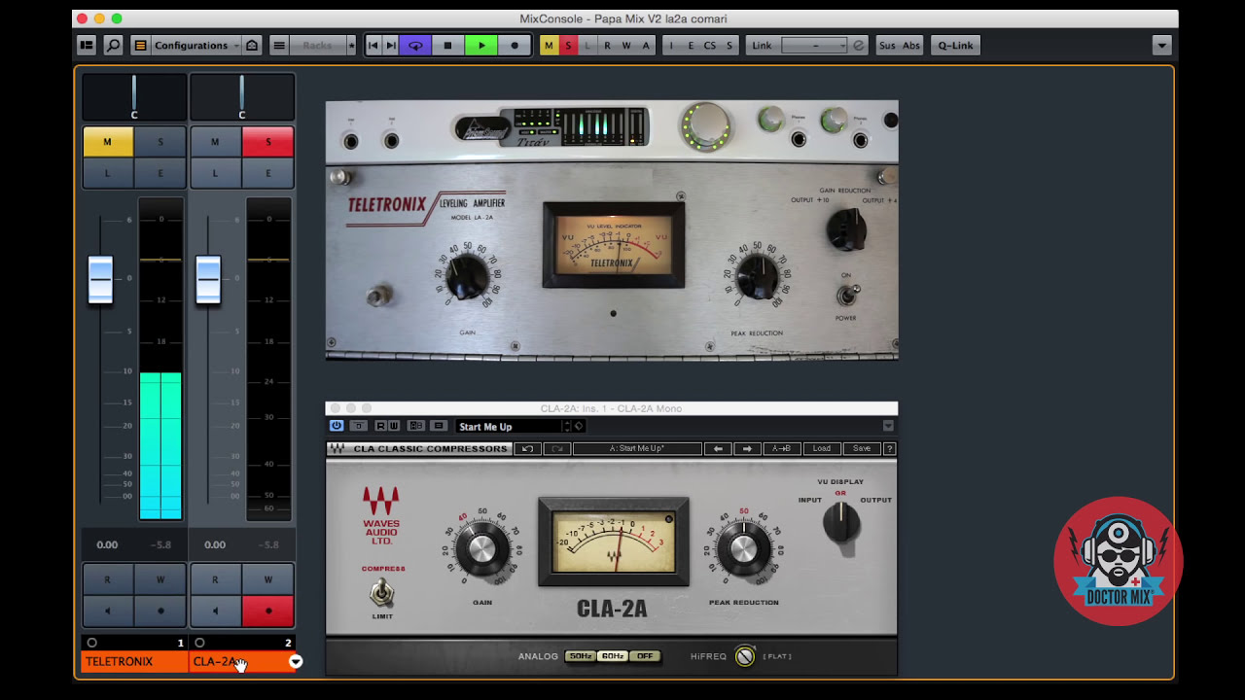
Task: Click the round link settings icon
Action: tap(859, 46)
